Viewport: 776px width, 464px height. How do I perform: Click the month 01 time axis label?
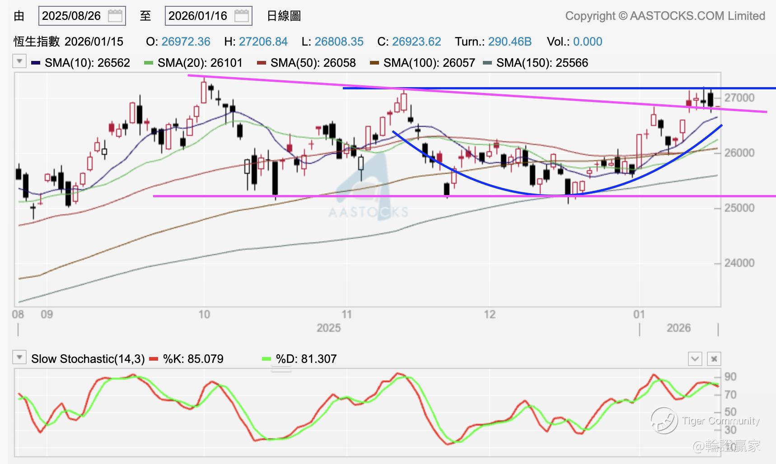tap(639, 314)
